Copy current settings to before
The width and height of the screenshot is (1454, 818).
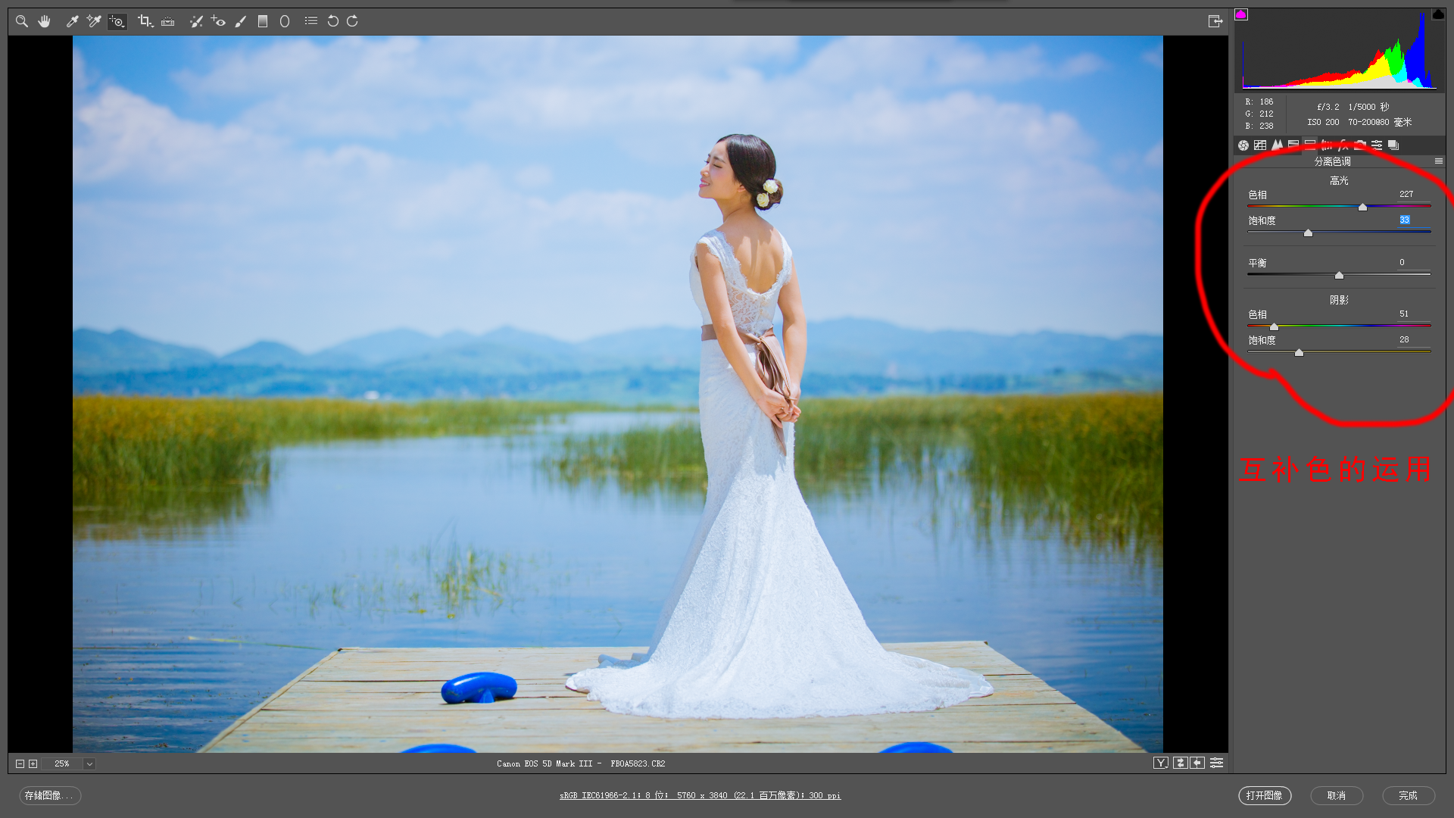[x=1197, y=763]
